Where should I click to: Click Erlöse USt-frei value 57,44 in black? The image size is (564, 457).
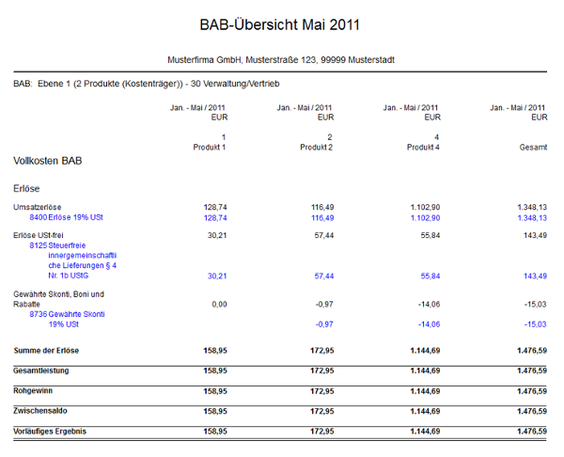pyautogui.click(x=323, y=235)
